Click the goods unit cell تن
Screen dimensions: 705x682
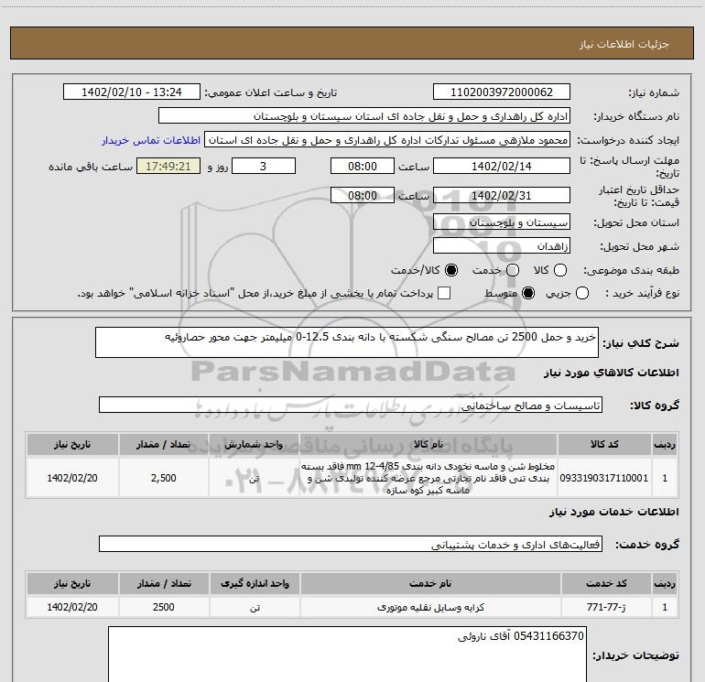(x=254, y=478)
